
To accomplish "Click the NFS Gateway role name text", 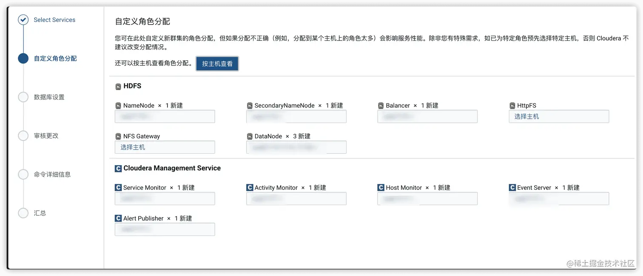I will (142, 137).
